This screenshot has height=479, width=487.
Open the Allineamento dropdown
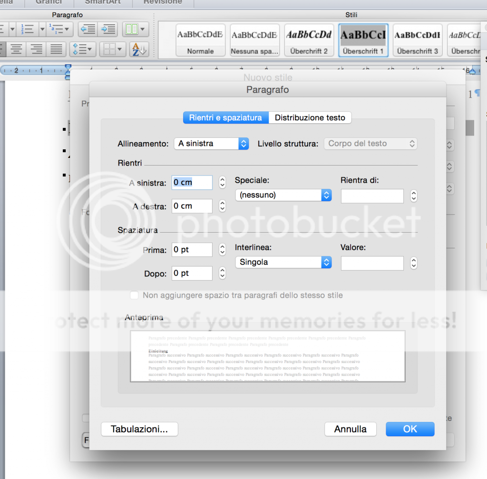(211, 144)
